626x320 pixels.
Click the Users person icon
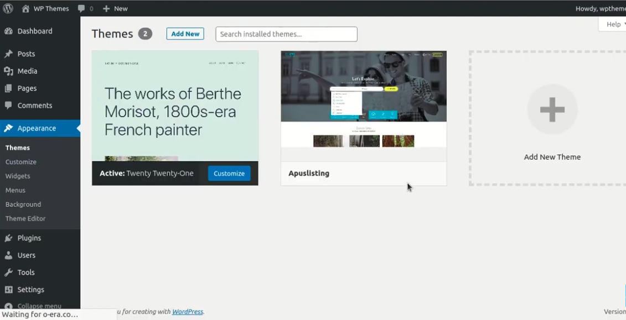8,255
